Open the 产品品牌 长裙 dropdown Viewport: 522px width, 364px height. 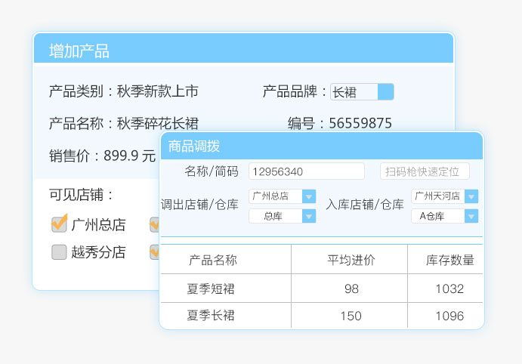coord(385,92)
